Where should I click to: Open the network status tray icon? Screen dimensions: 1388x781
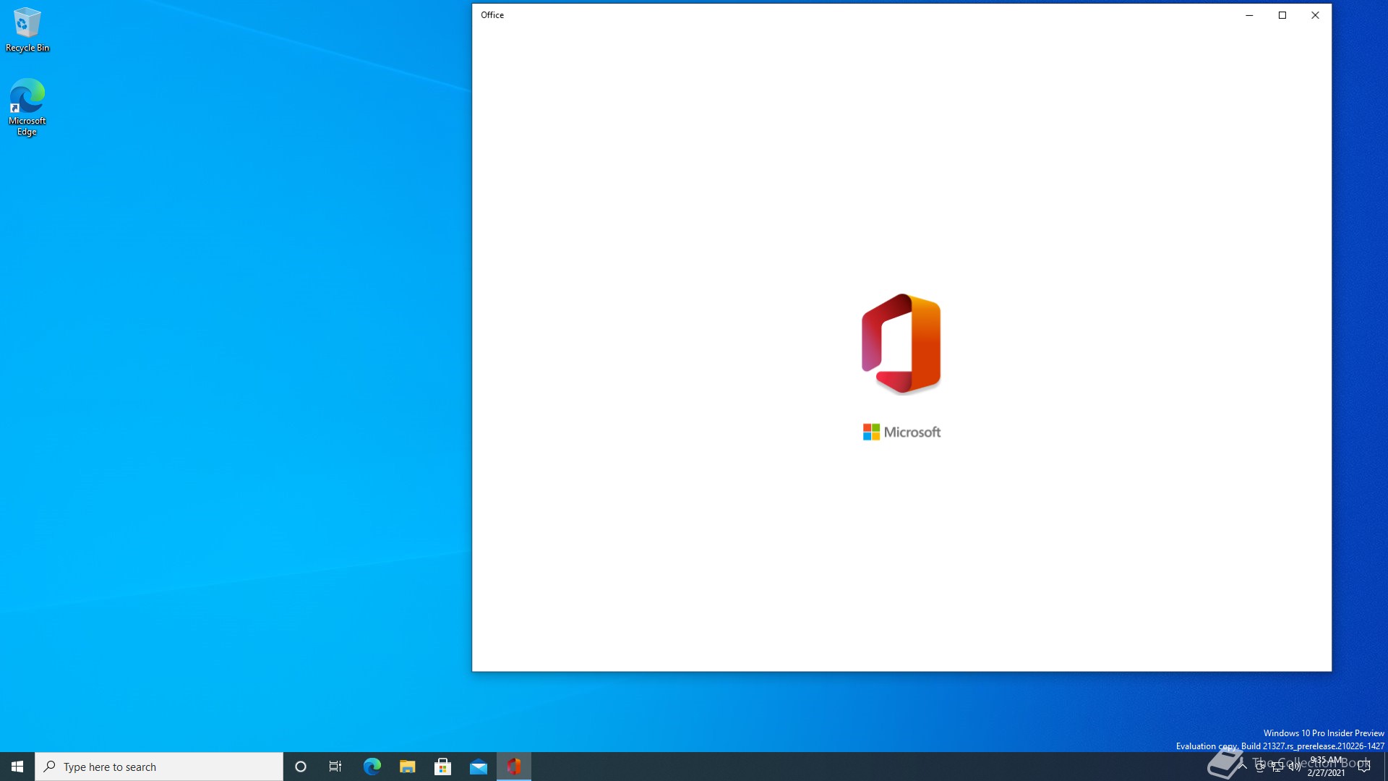(x=1277, y=767)
